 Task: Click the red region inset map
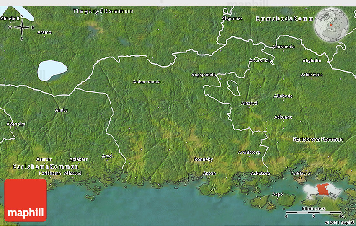pyautogui.click(x=322, y=191)
